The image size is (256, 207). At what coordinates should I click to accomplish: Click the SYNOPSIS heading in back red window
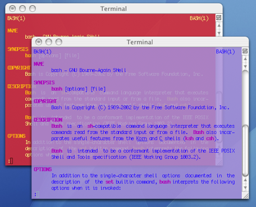[18, 49]
